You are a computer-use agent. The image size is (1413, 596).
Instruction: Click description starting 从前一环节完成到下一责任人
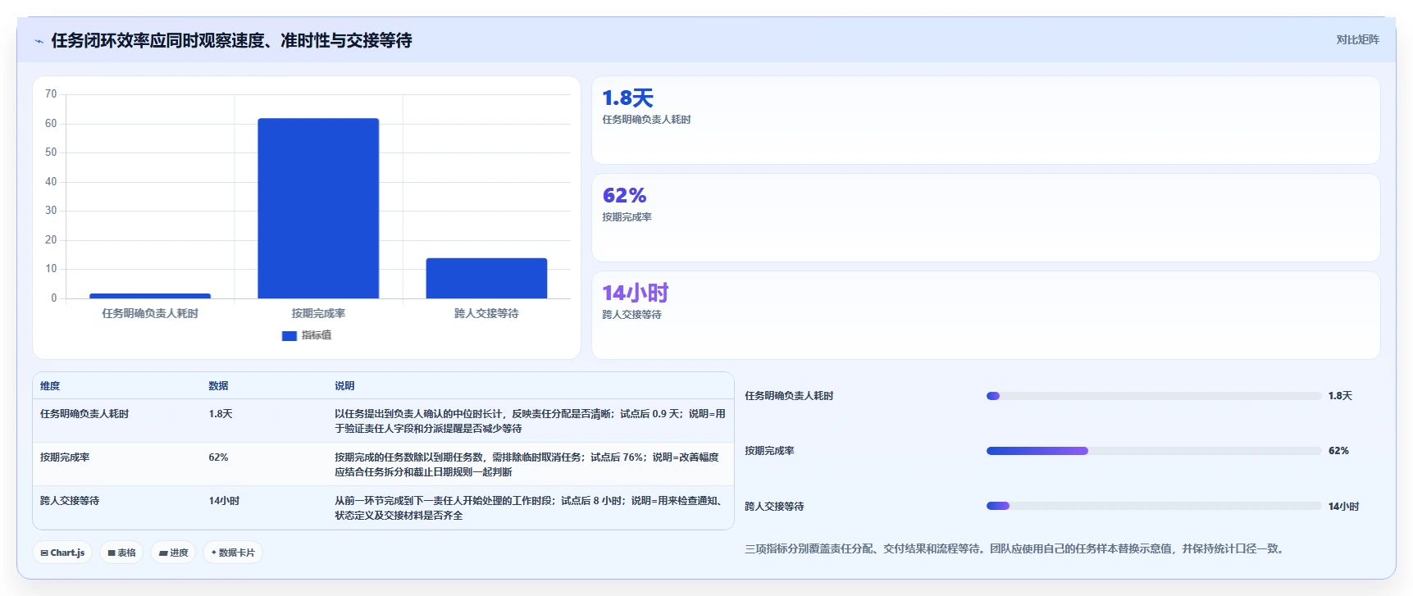coord(530,508)
